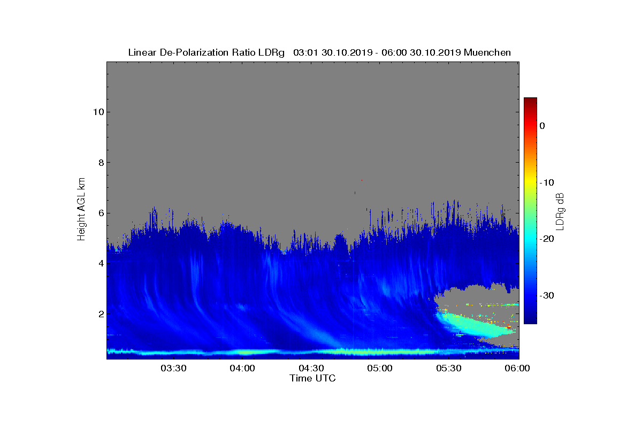This screenshot has width=642, height=428.
Task: Click the '04:00' time tick label
Action: click(x=243, y=368)
